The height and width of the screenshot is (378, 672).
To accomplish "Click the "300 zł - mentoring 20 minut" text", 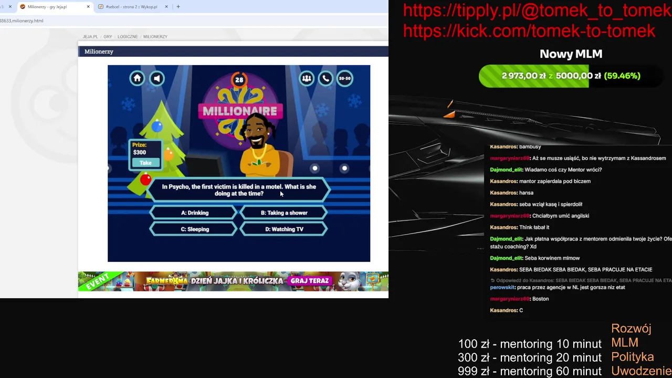I will pyautogui.click(x=530, y=358).
